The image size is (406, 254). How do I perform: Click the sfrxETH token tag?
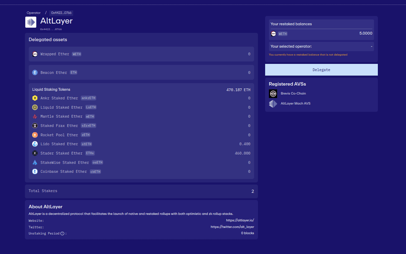(x=88, y=126)
